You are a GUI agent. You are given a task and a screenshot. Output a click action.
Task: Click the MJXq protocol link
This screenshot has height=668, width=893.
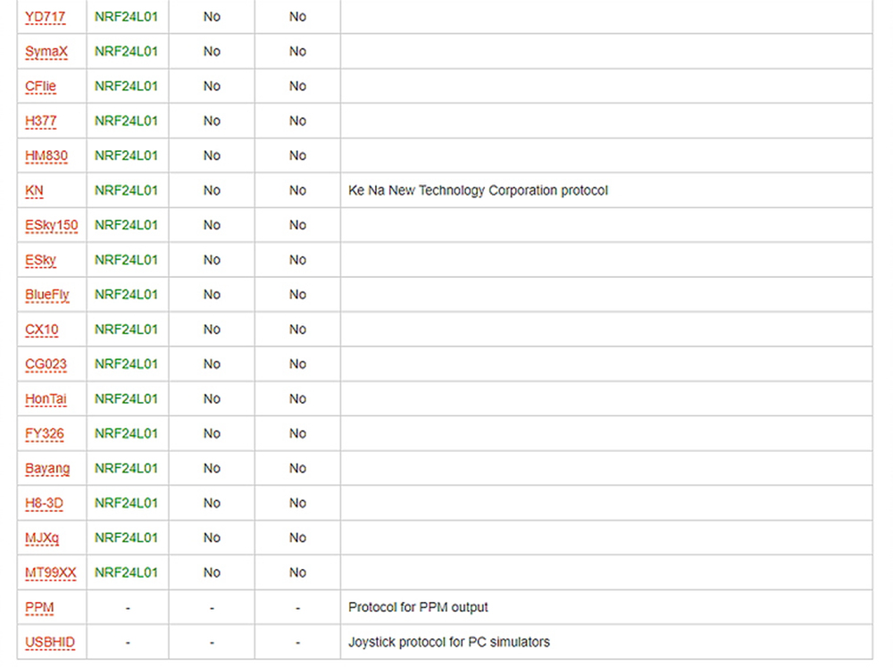coord(43,539)
